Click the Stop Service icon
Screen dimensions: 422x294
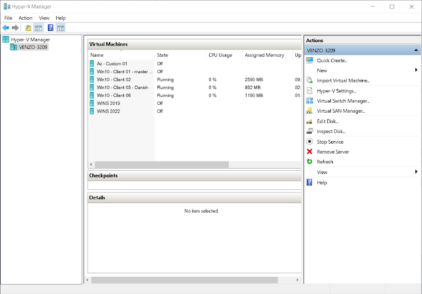click(x=309, y=142)
